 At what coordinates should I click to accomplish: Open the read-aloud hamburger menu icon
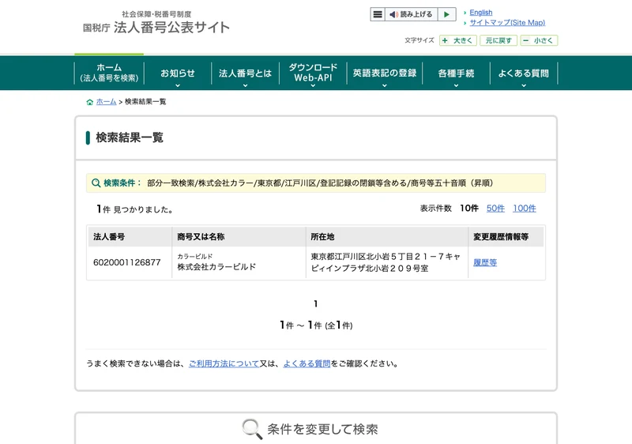(x=378, y=14)
